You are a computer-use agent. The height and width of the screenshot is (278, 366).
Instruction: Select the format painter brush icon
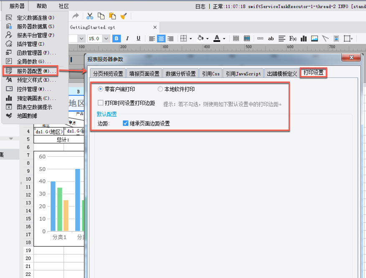[x=124, y=16]
